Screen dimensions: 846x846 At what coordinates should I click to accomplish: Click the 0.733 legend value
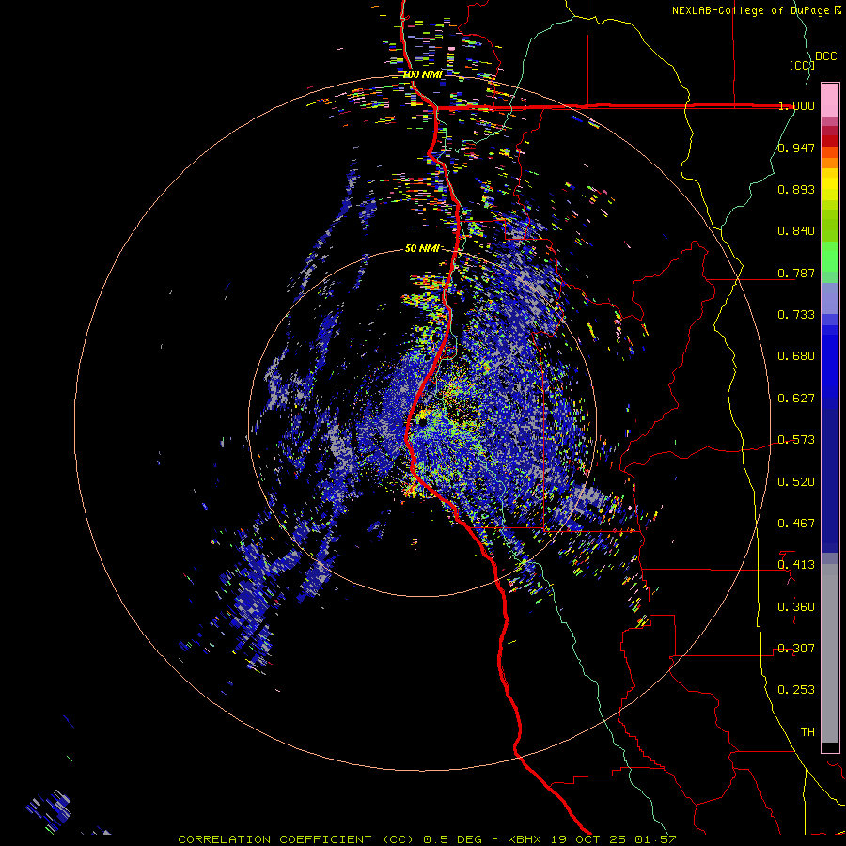click(796, 315)
